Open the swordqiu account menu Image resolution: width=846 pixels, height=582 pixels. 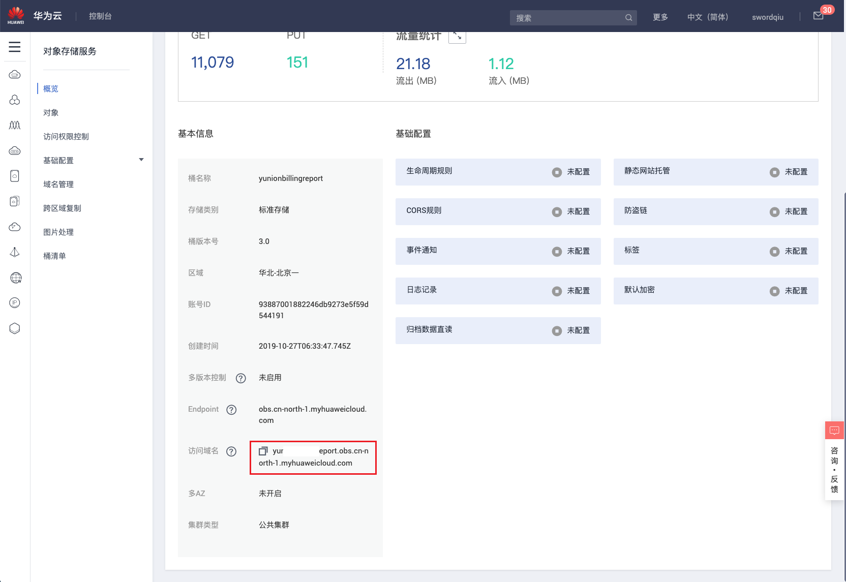(767, 17)
